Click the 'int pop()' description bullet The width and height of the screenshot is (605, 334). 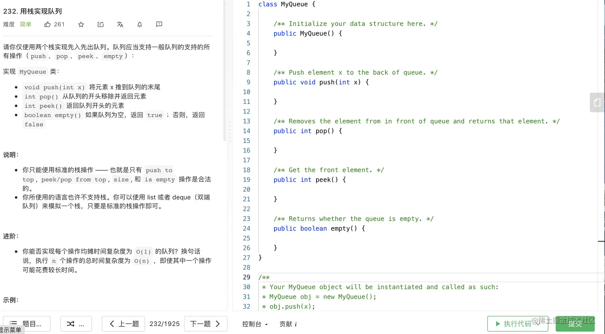84,96
